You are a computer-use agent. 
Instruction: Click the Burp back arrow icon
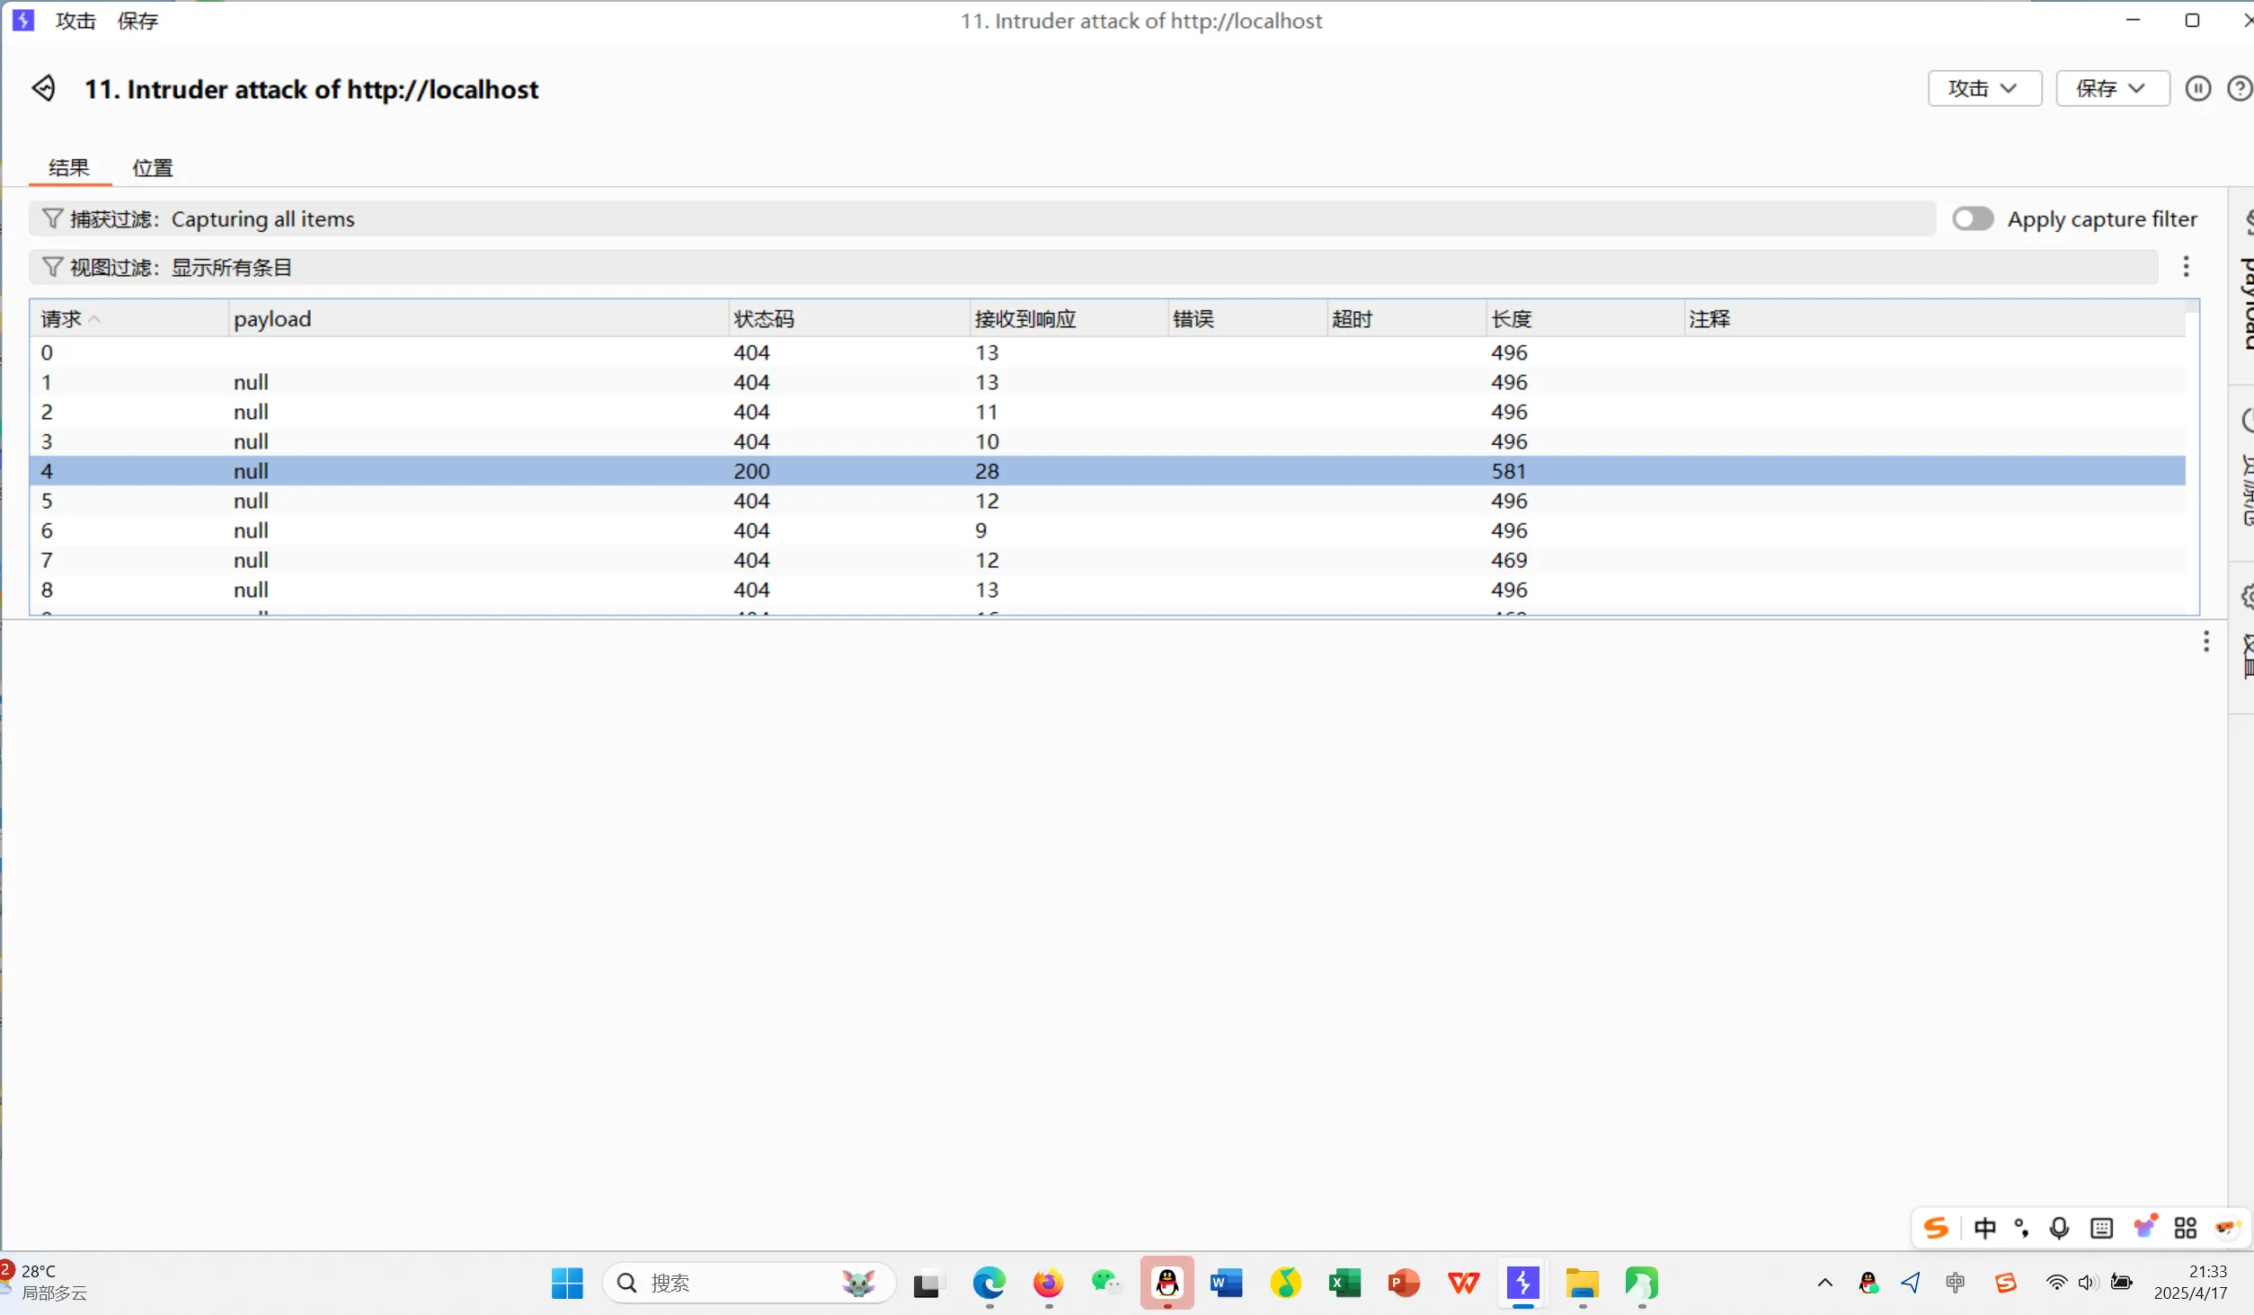[44, 88]
